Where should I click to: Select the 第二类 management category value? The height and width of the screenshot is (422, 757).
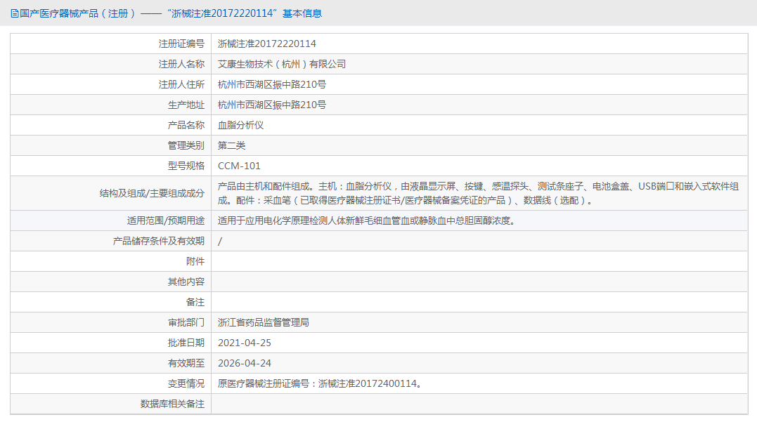coord(231,145)
